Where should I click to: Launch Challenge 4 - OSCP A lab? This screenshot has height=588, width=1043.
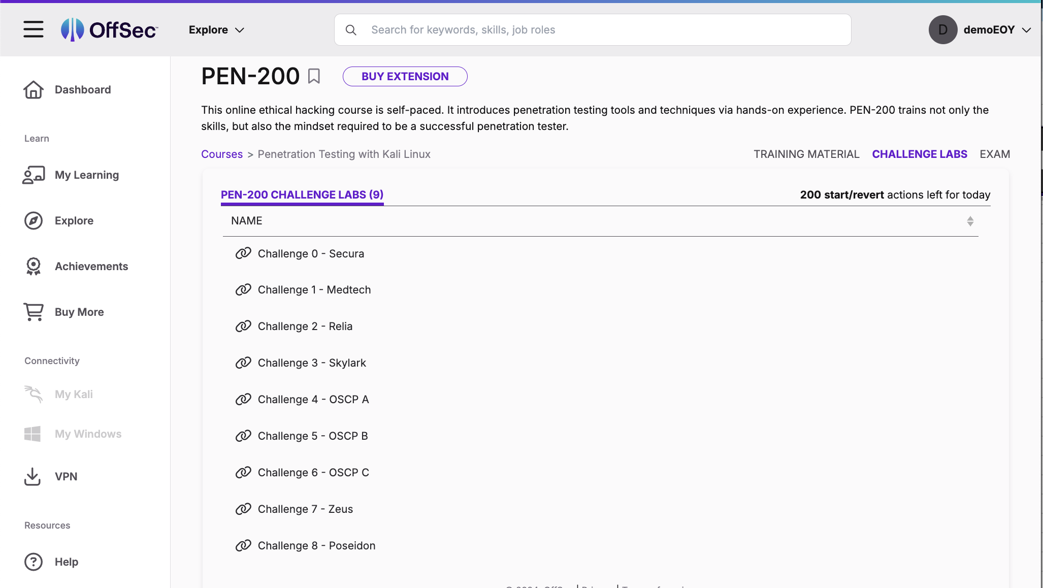[x=313, y=399]
